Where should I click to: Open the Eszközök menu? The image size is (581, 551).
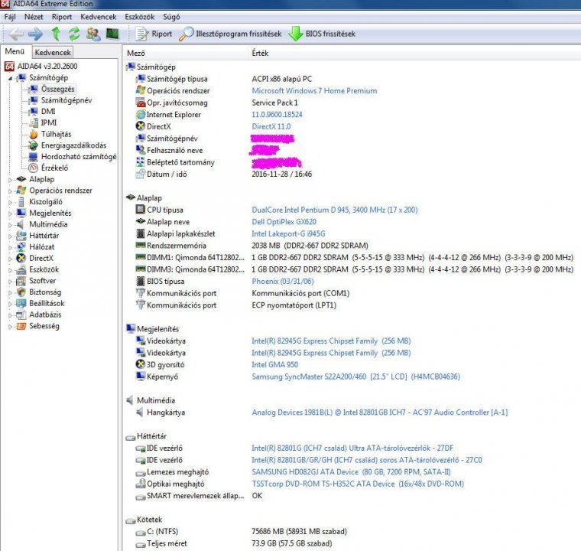[x=140, y=17]
